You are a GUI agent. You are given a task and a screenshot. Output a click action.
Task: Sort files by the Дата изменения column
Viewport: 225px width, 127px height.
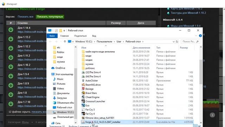point(141,48)
